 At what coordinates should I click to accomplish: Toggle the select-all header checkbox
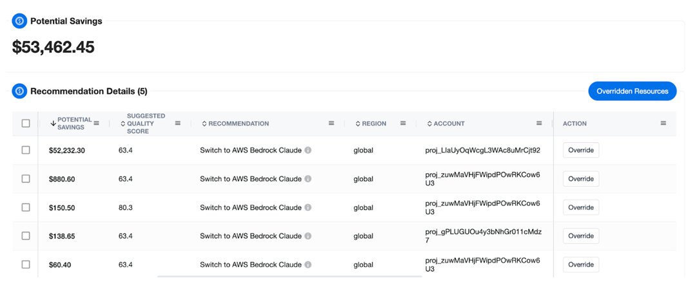(26, 123)
